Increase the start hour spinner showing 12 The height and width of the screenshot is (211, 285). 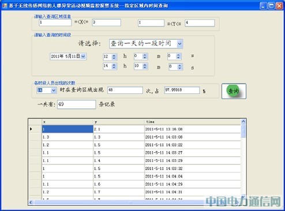click(114, 55)
